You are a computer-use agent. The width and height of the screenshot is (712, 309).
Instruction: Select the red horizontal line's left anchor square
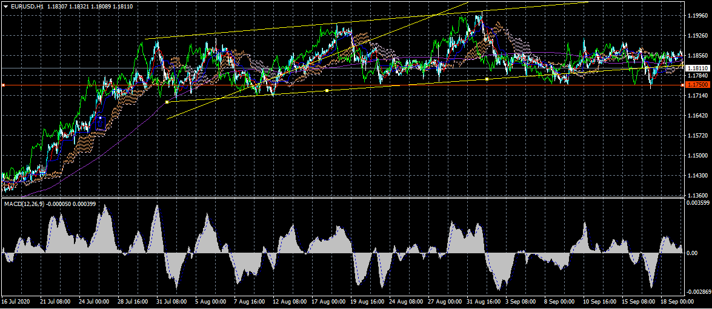click(3, 85)
